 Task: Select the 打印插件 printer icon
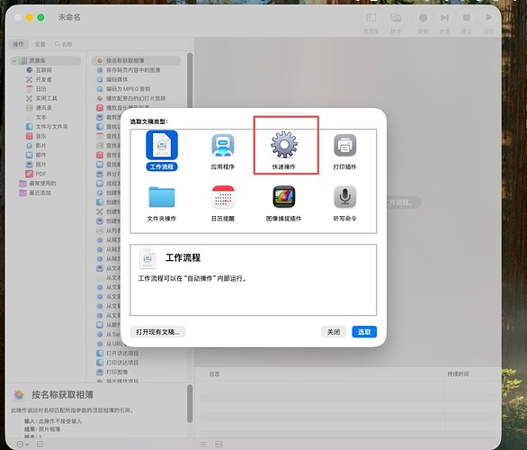(x=344, y=145)
